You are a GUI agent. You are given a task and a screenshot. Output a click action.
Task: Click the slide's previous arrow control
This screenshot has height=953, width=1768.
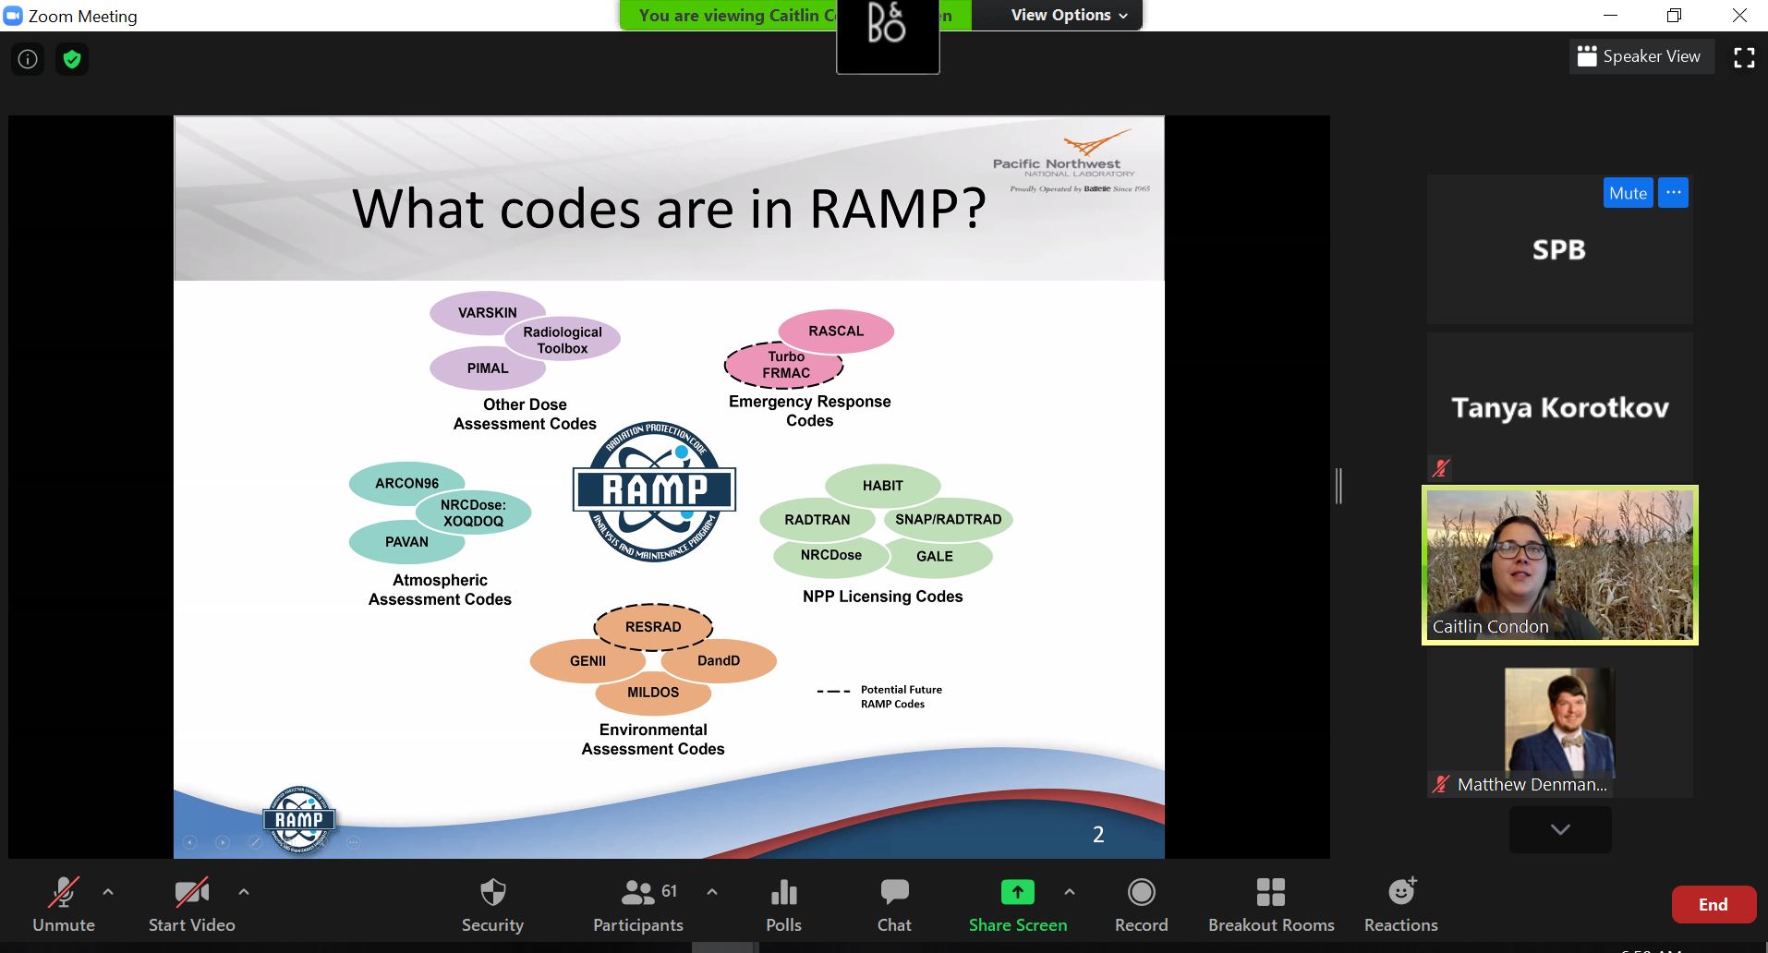click(190, 842)
